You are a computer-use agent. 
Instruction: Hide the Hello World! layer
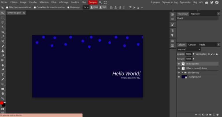[x=179, y=64]
